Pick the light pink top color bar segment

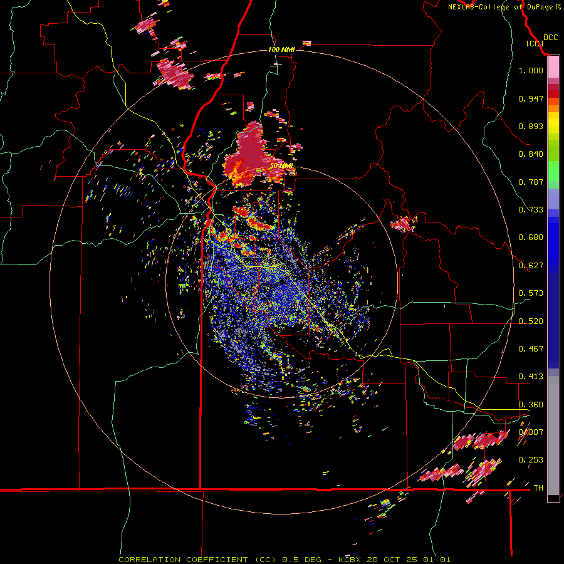tap(553, 67)
